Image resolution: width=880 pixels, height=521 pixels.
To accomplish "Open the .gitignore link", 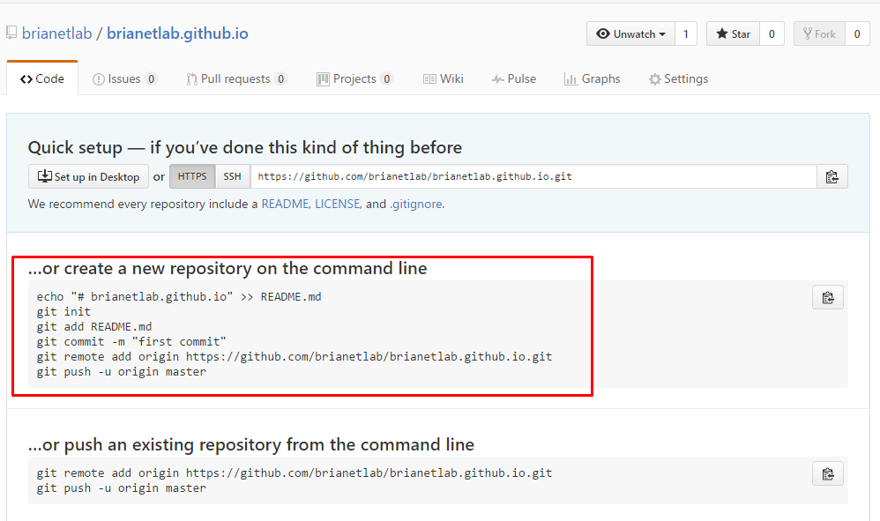I will point(415,205).
